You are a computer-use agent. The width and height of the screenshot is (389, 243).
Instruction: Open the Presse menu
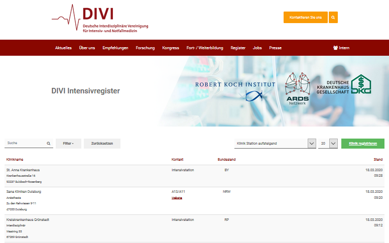[x=276, y=48]
